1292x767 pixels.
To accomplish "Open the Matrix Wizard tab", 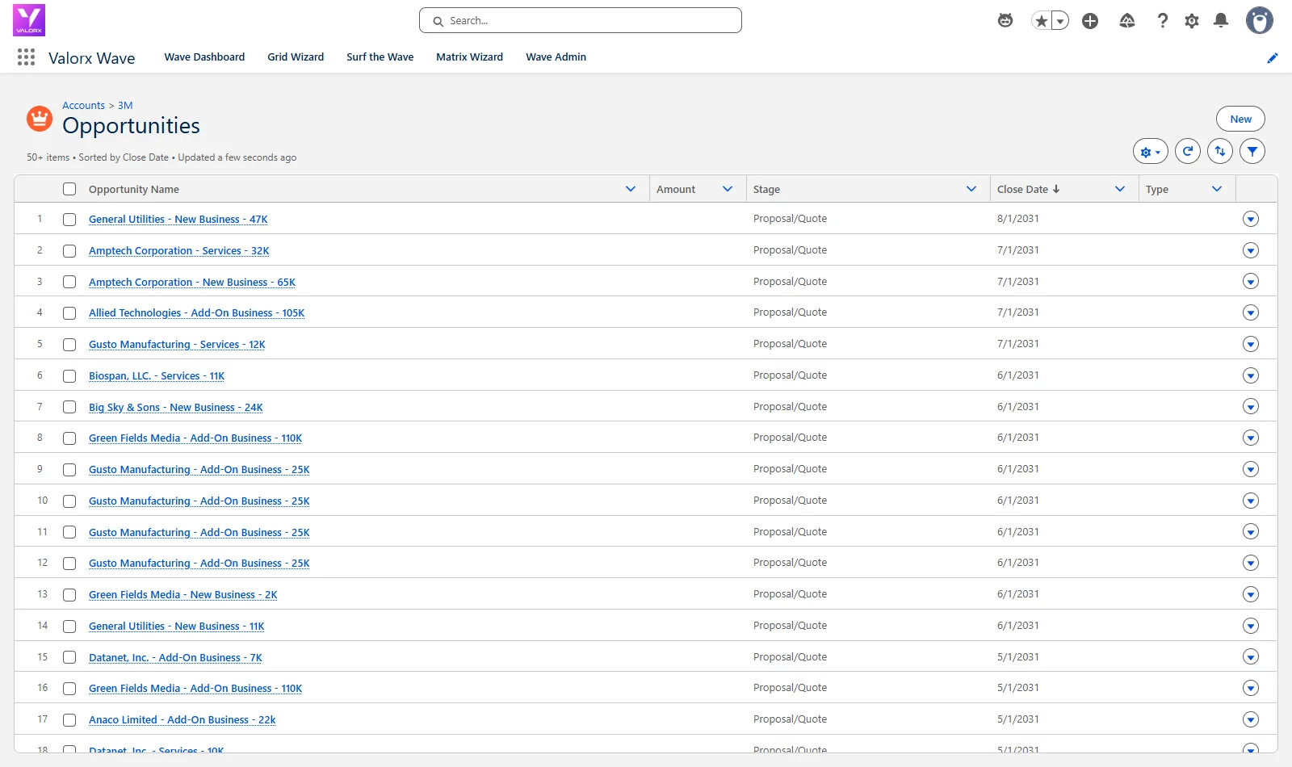I will click(x=469, y=57).
